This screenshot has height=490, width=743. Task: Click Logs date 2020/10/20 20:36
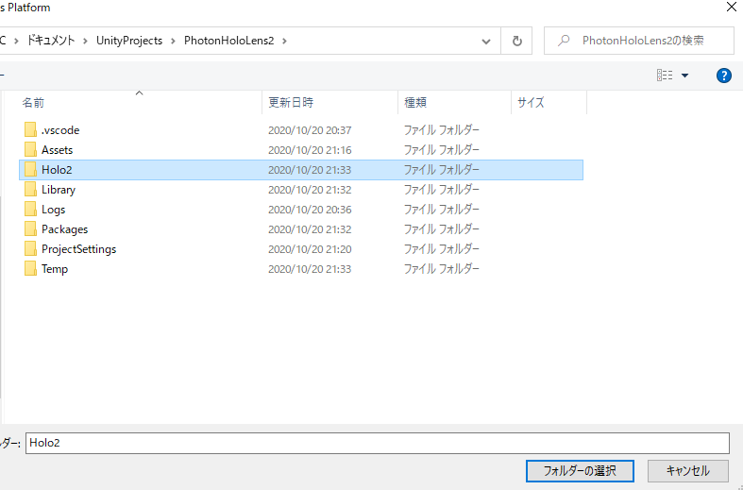310,210
